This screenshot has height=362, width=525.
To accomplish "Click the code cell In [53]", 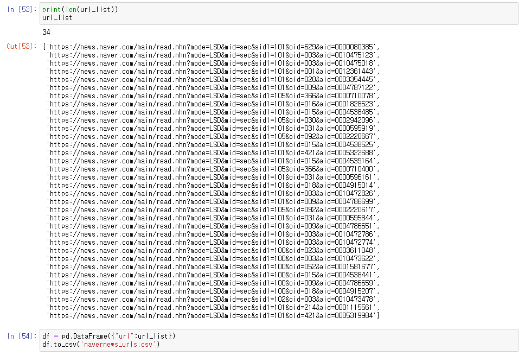I will [x=279, y=14].
